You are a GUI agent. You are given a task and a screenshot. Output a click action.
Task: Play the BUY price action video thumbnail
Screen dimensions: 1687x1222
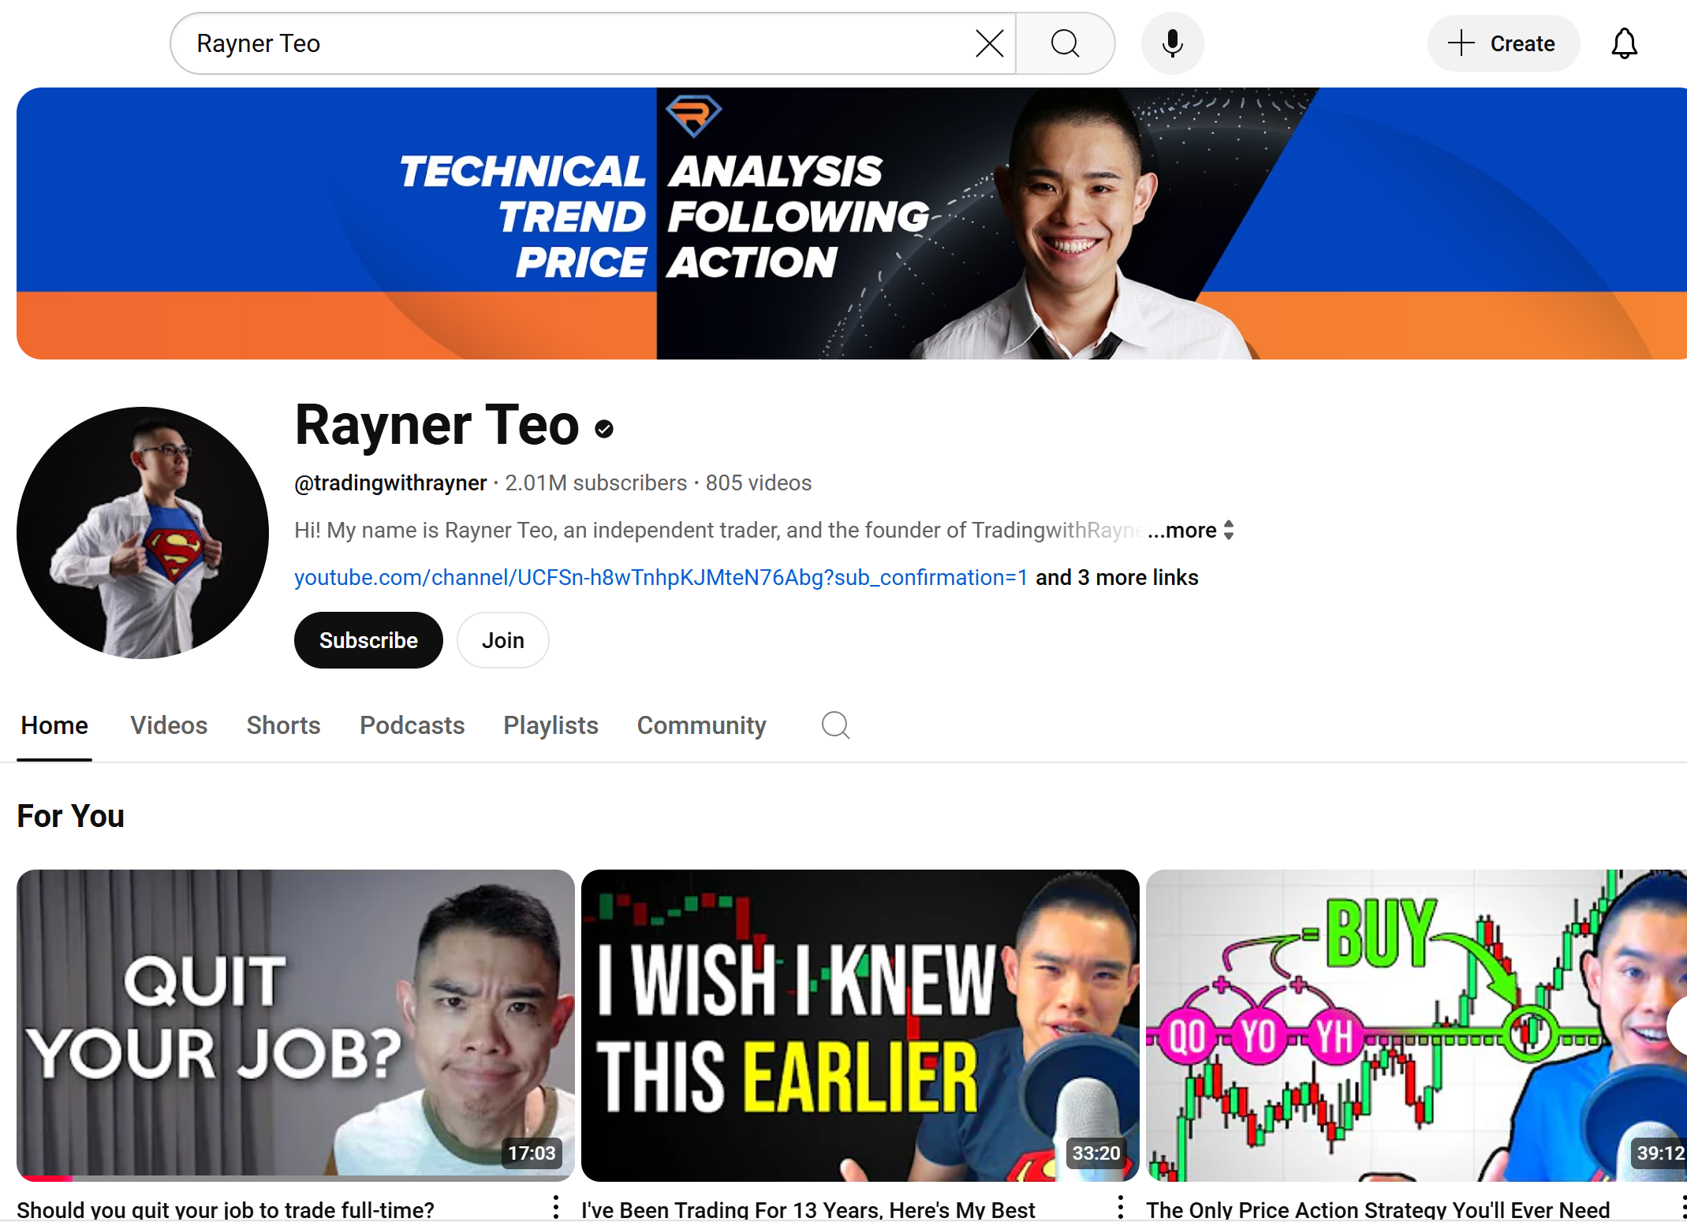point(1416,1025)
